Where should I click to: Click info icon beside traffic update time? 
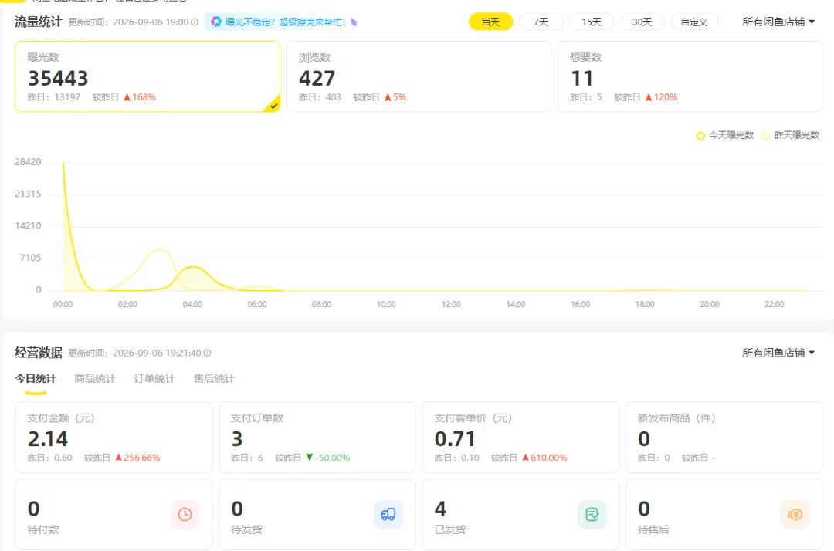tap(195, 22)
